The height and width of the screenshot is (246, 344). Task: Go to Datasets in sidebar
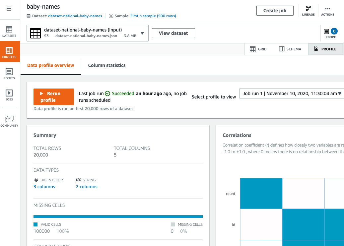tap(9, 31)
